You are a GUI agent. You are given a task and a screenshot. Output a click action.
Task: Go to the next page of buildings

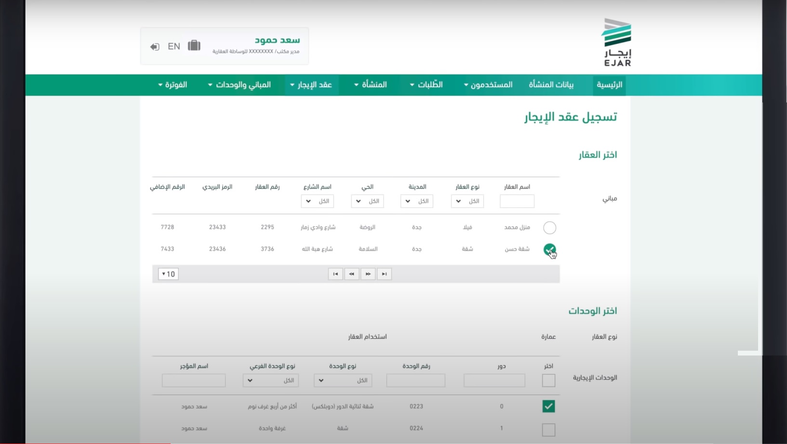click(x=368, y=274)
